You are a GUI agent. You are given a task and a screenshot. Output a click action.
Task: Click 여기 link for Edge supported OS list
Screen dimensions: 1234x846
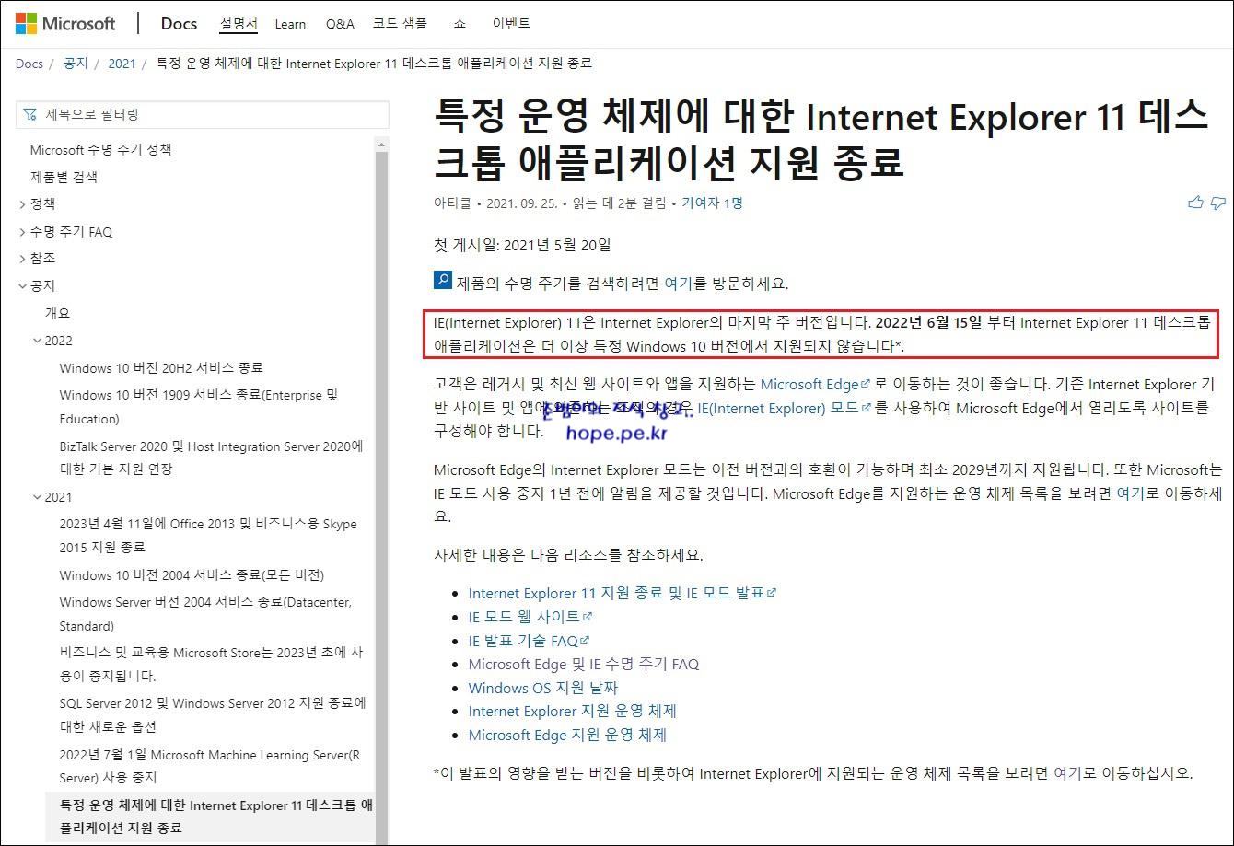pos(1130,493)
